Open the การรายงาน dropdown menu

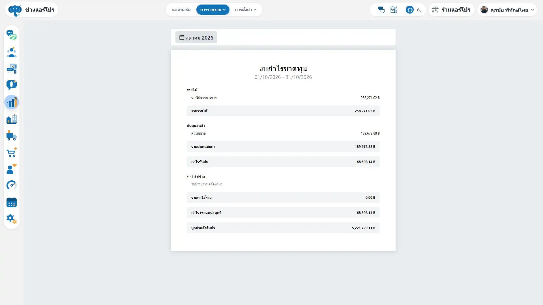pyautogui.click(x=213, y=10)
